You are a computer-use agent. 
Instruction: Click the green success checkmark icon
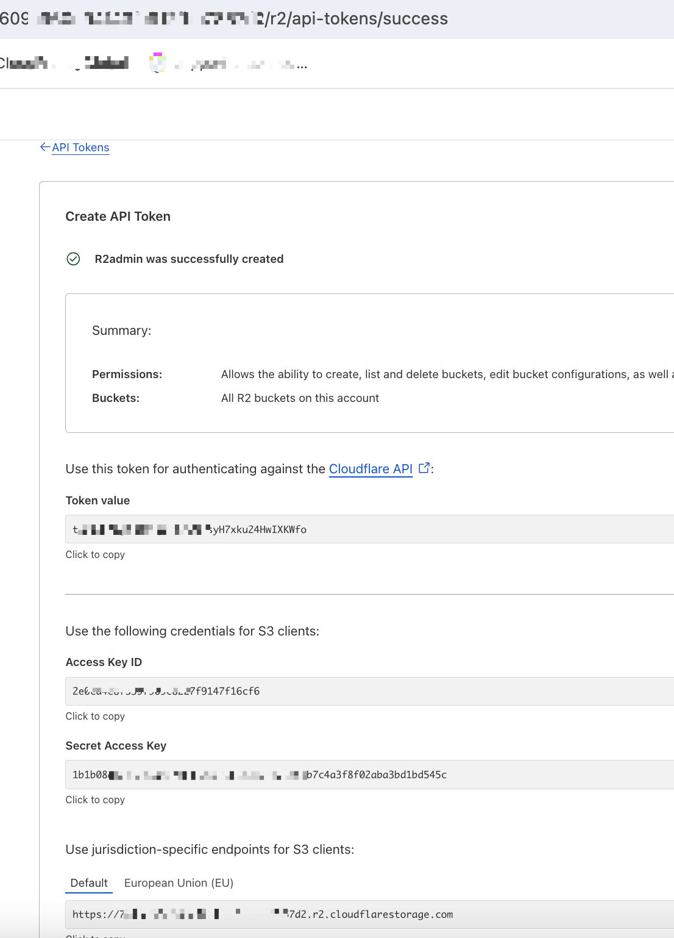(x=73, y=259)
